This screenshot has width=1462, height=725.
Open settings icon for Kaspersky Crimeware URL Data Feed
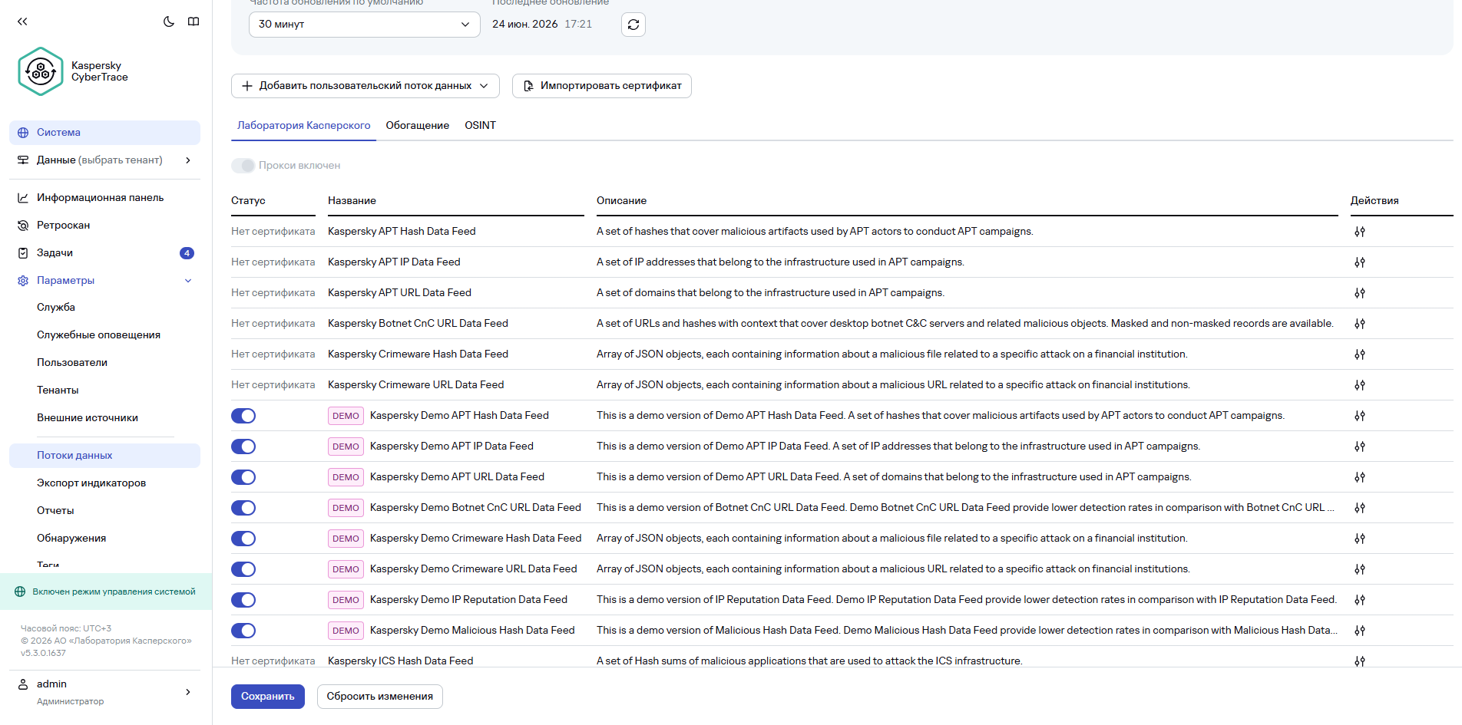tap(1360, 385)
